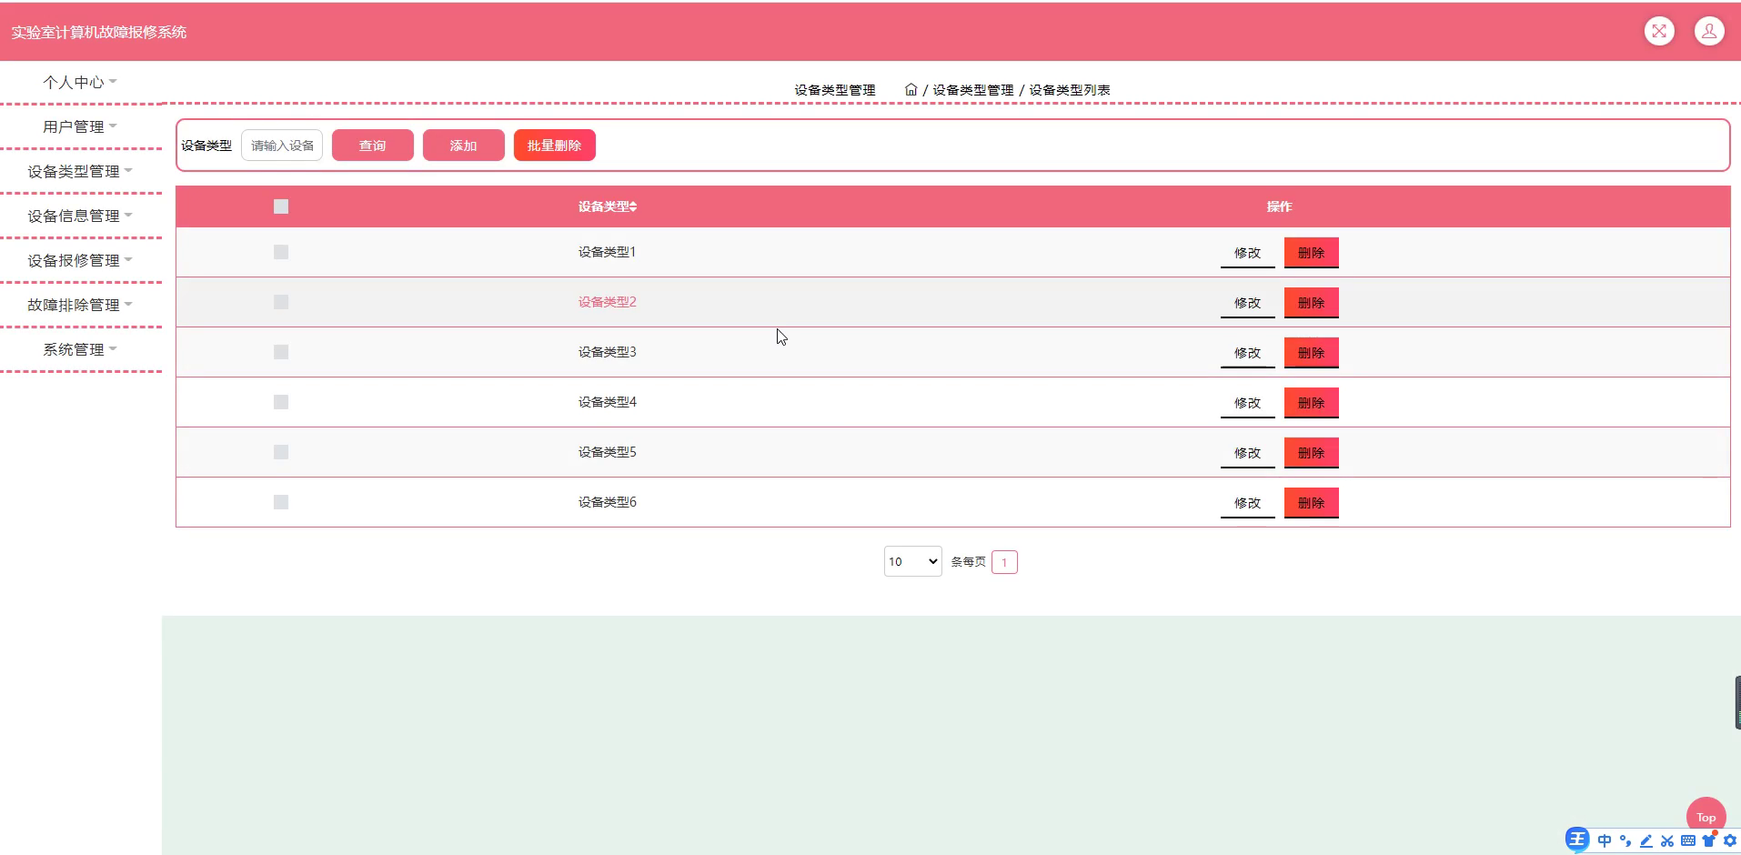Expand the 个人中心 sidebar menu

click(x=80, y=82)
